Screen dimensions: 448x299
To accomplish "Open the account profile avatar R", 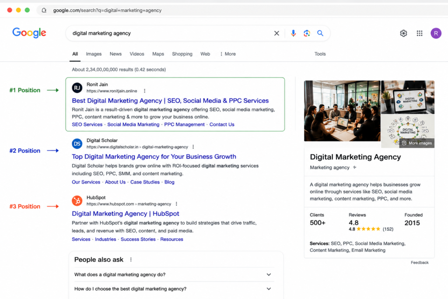I will pyautogui.click(x=436, y=33).
